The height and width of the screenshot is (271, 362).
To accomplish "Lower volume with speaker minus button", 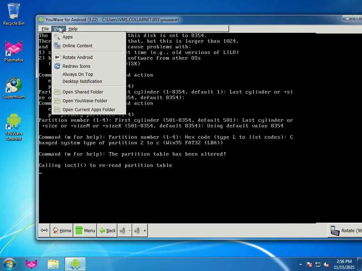I will (125, 230).
